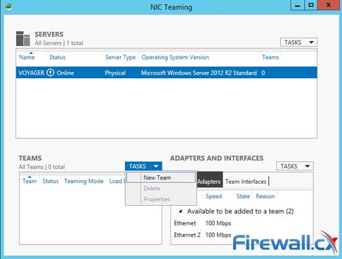Click the 'All Servers | 1 total' label
The width and height of the screenshot is (342, 259).
click(x=59, y=43)
